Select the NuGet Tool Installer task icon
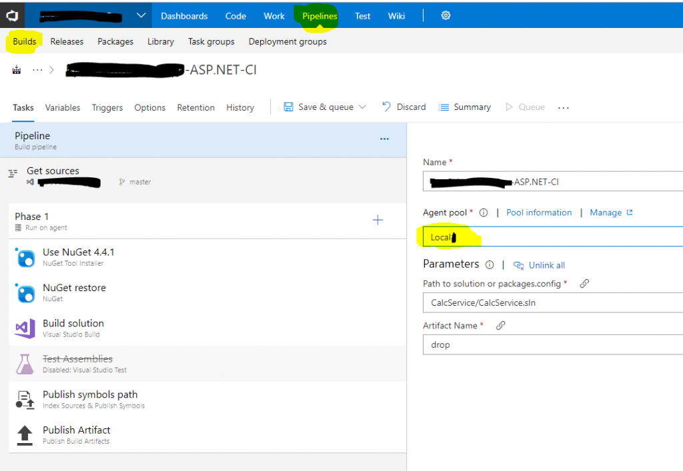The image size is (683, 471). (25, 257)
